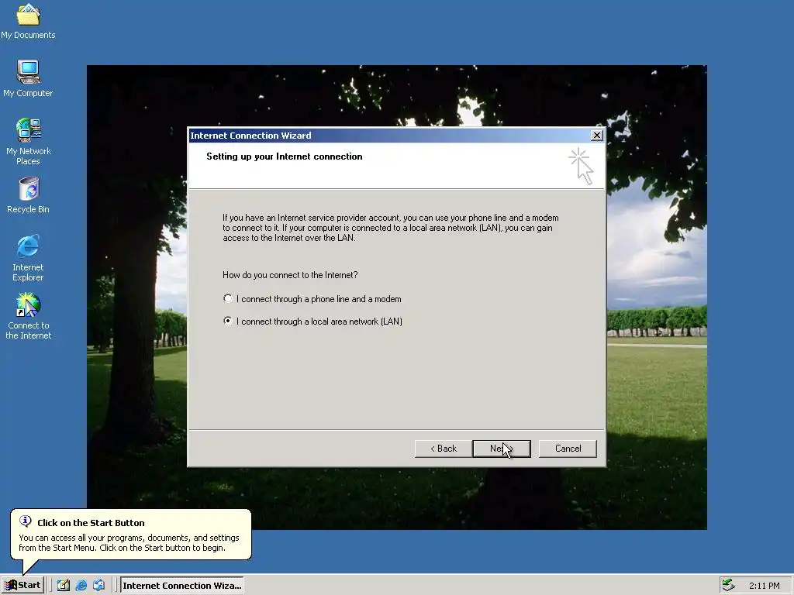Cancel the Internet Connection Wizard
Viewport: 794px width, 595px height.
(x=568, y=449)
